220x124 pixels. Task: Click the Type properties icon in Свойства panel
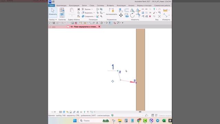(x=62, y=10)
